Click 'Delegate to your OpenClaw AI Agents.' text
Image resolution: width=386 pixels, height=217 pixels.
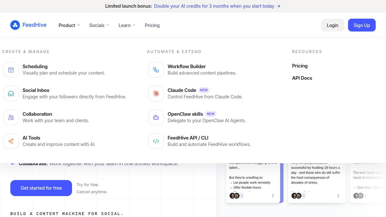[207, 121]
